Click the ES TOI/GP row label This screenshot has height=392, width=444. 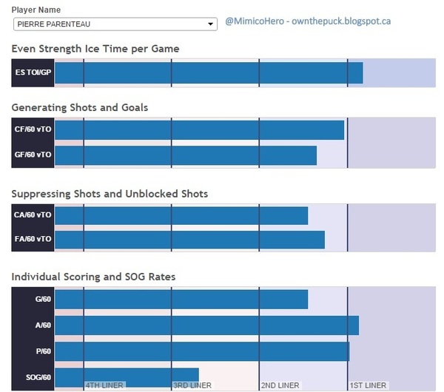point(33,73)
